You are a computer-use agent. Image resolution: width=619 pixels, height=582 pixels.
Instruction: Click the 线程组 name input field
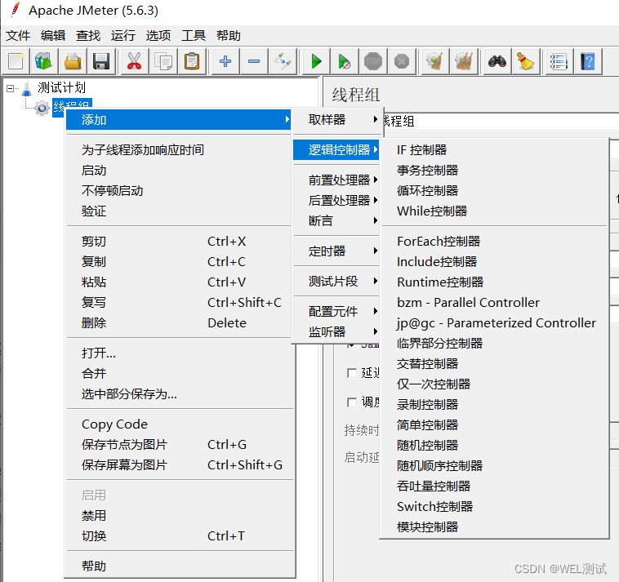501,121
